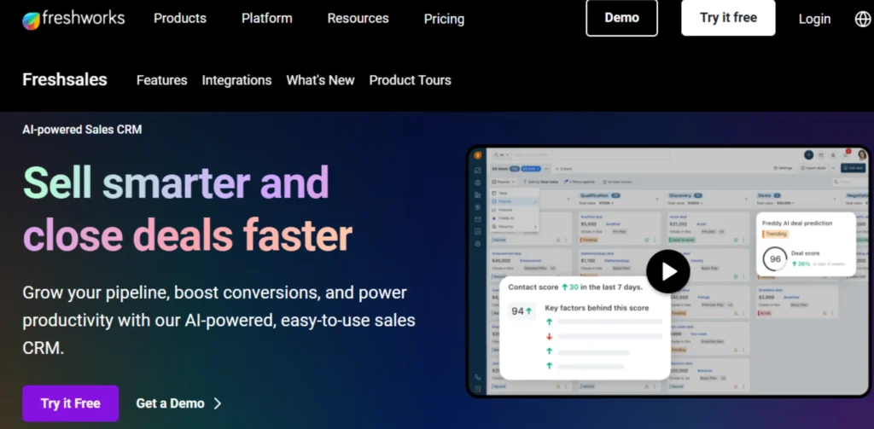Click the orange Trending tag in the Freddy card

[775, 234]
